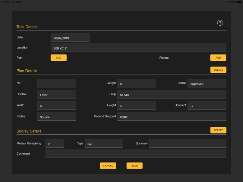Expand the Profile selector showing Square
This screenshot has width=243, height=182.
(x=56, y=117)
